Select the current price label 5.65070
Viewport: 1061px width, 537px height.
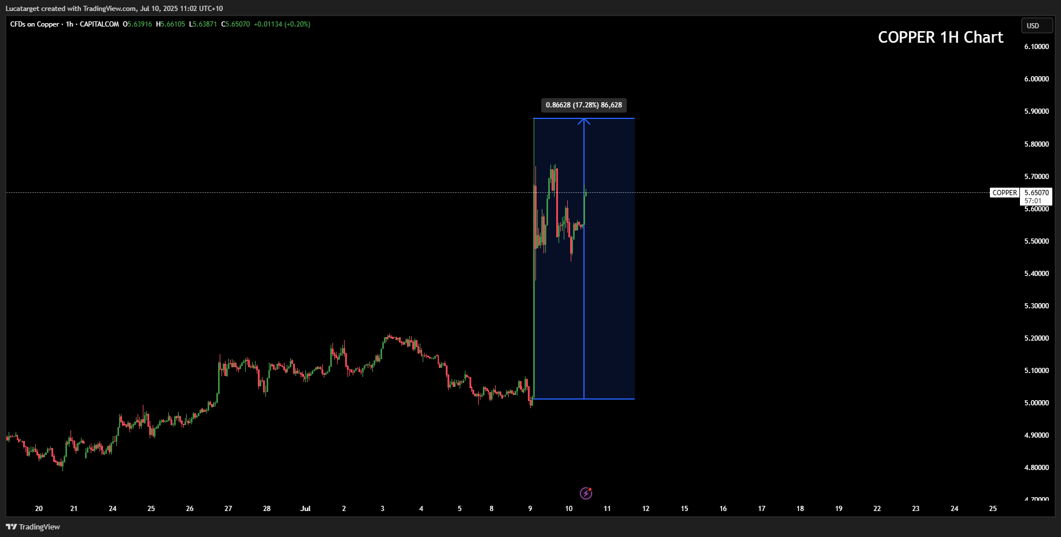pyautogui.click(x=1036, y=193)
